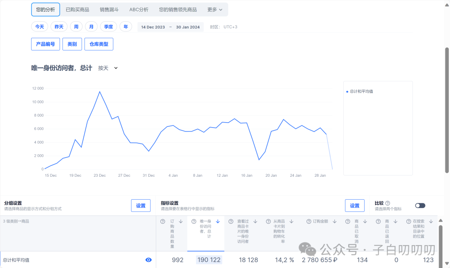
Task: Expand the 更多 menu
Action: (214, 9)
